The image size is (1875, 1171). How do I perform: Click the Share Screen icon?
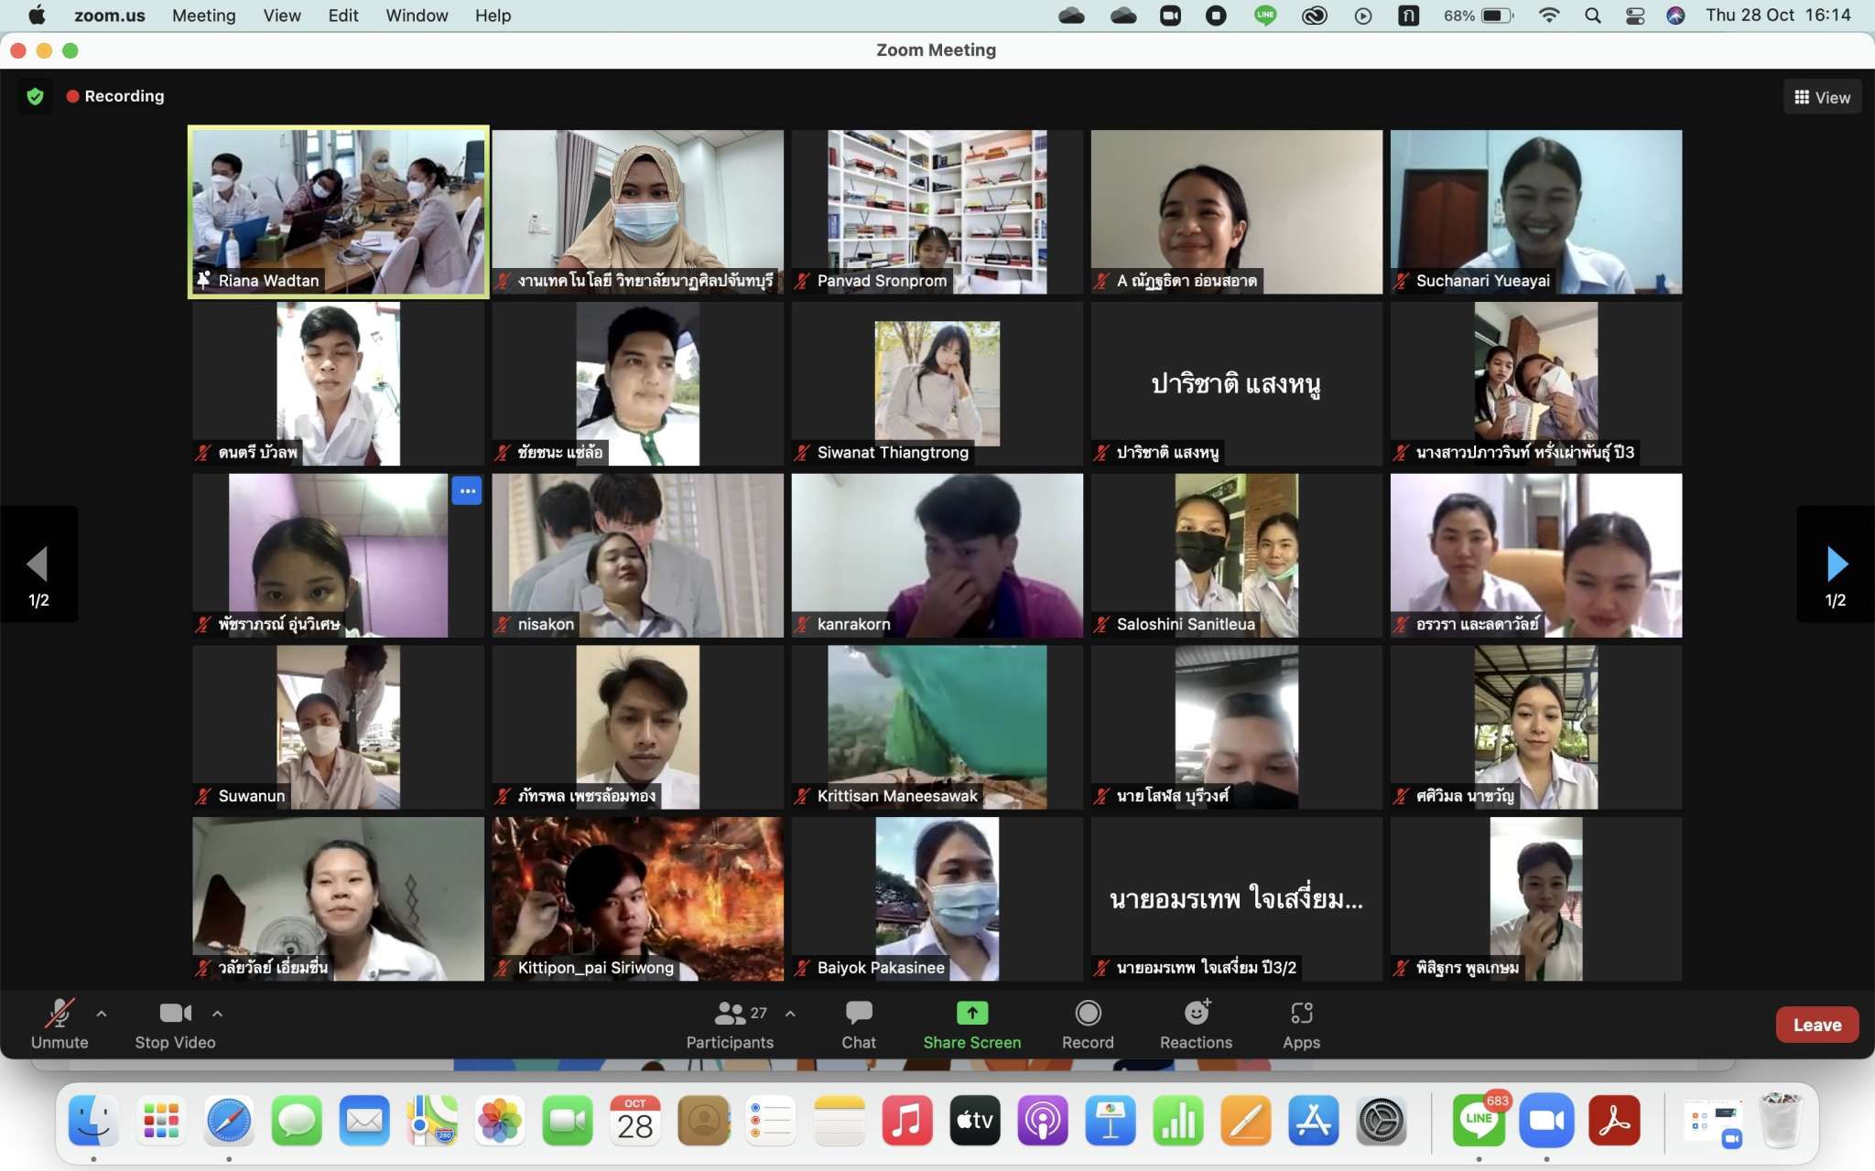971,1013
